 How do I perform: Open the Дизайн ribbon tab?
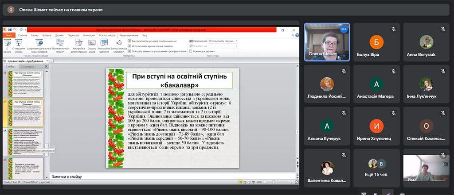59,35
